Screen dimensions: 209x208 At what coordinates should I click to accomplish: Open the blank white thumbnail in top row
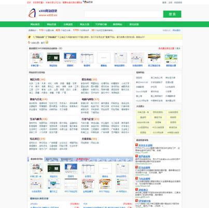[x=104, y=58]
